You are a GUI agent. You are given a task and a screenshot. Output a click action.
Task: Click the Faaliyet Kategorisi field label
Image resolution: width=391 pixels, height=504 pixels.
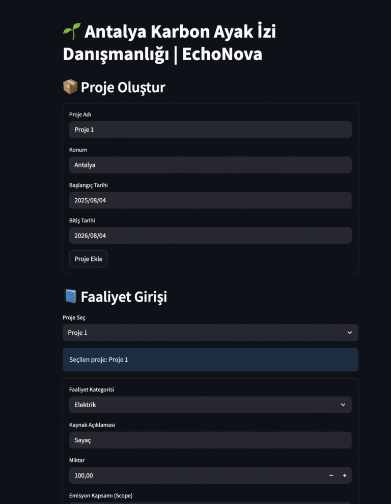tap(92, 390)
